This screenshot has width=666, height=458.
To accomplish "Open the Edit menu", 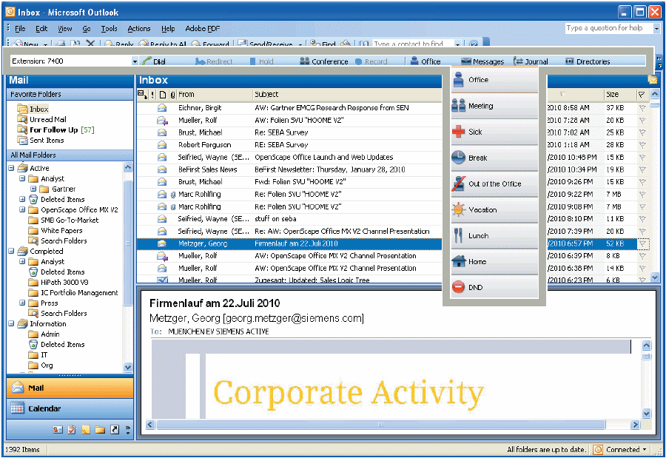I will click(x=41, y=28).
